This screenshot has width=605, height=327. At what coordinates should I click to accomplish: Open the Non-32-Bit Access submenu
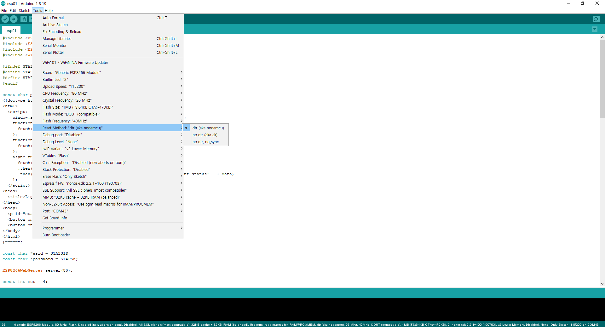click(108, 204)
